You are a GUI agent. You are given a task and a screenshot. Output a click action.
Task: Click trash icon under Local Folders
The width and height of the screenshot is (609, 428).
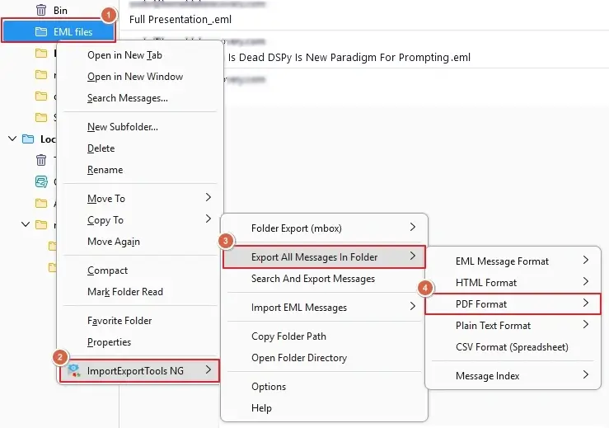pyautogui.click(x=40, y=160)
